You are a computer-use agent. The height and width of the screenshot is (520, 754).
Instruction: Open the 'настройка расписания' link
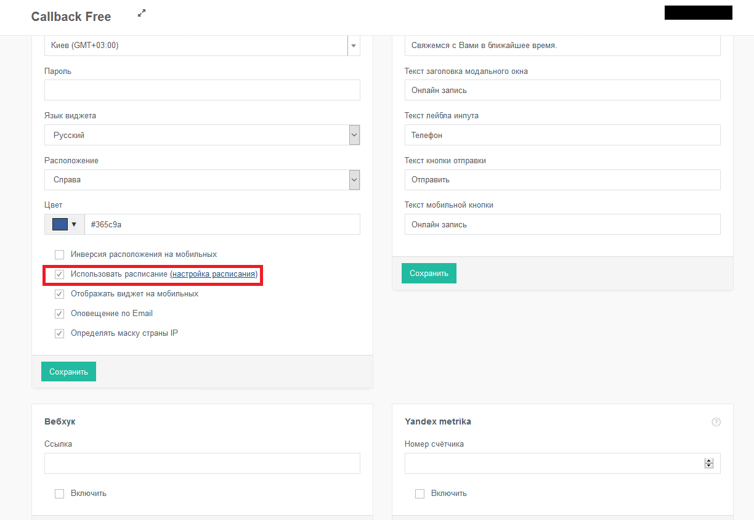(213, 274)
